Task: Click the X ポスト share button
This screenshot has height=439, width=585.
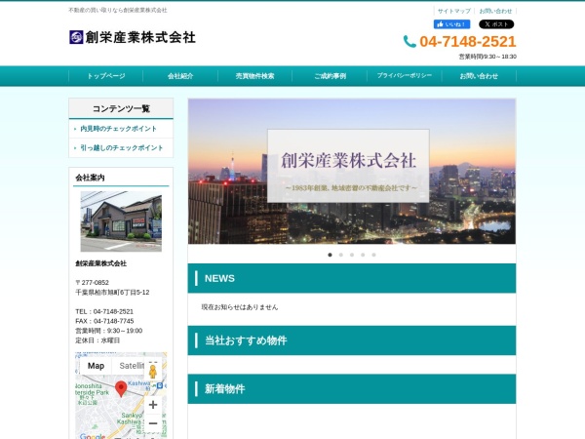Action: (496, 24)
